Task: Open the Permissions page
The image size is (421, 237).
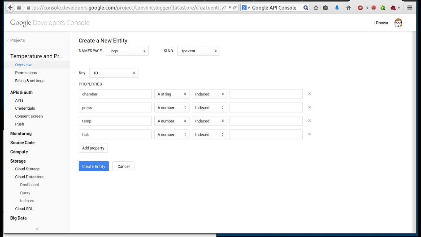Action: coord(26,73)
